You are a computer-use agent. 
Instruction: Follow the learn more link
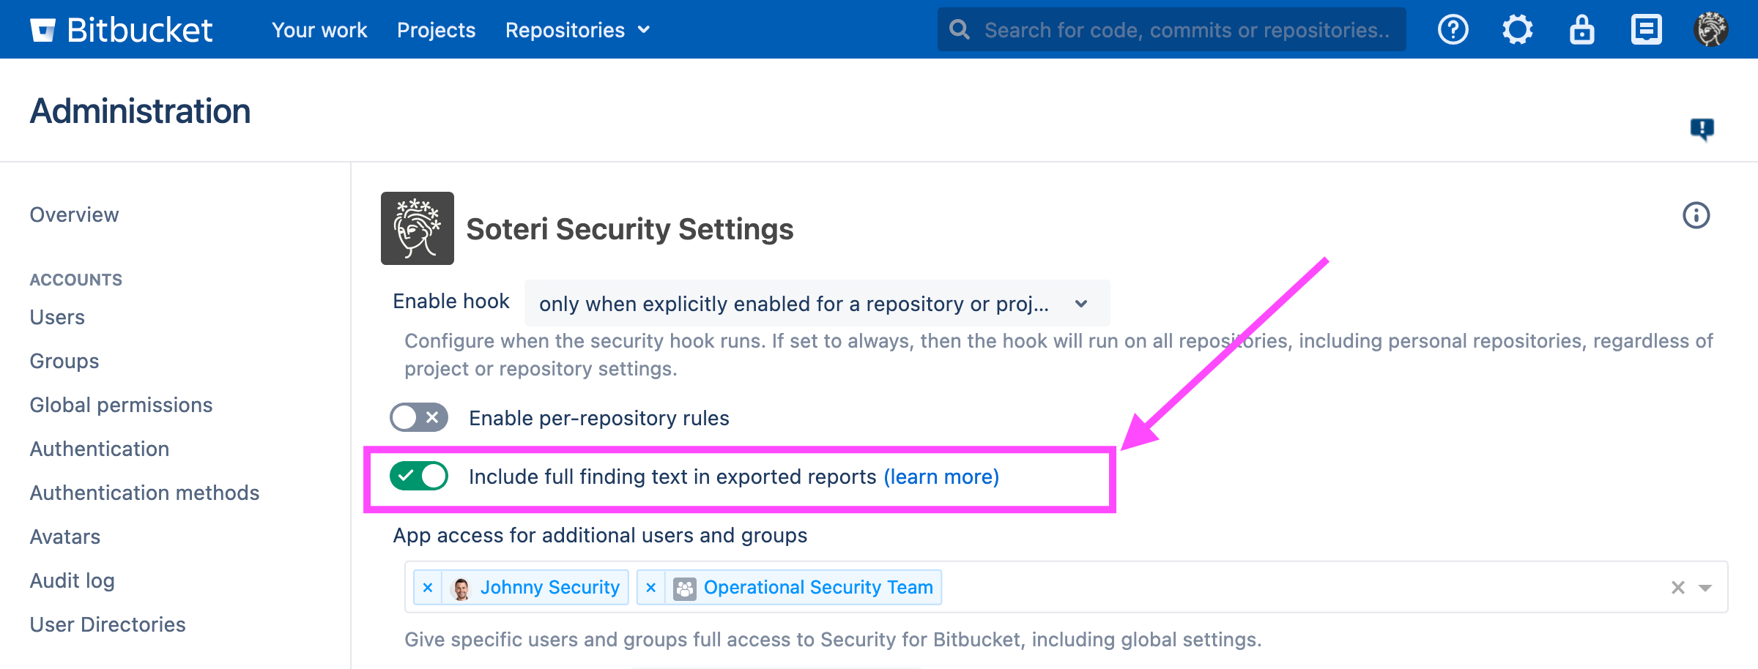941,476
